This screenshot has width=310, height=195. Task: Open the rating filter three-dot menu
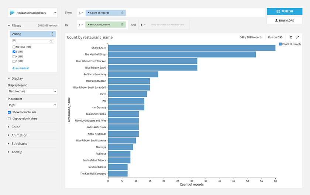52,34
